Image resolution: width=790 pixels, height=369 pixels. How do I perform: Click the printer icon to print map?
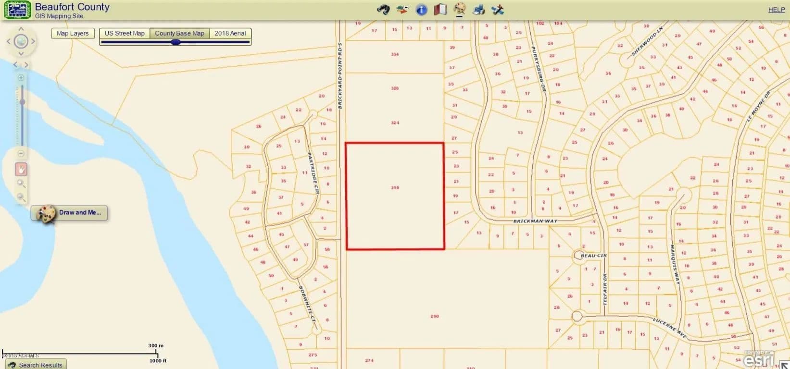478,10
